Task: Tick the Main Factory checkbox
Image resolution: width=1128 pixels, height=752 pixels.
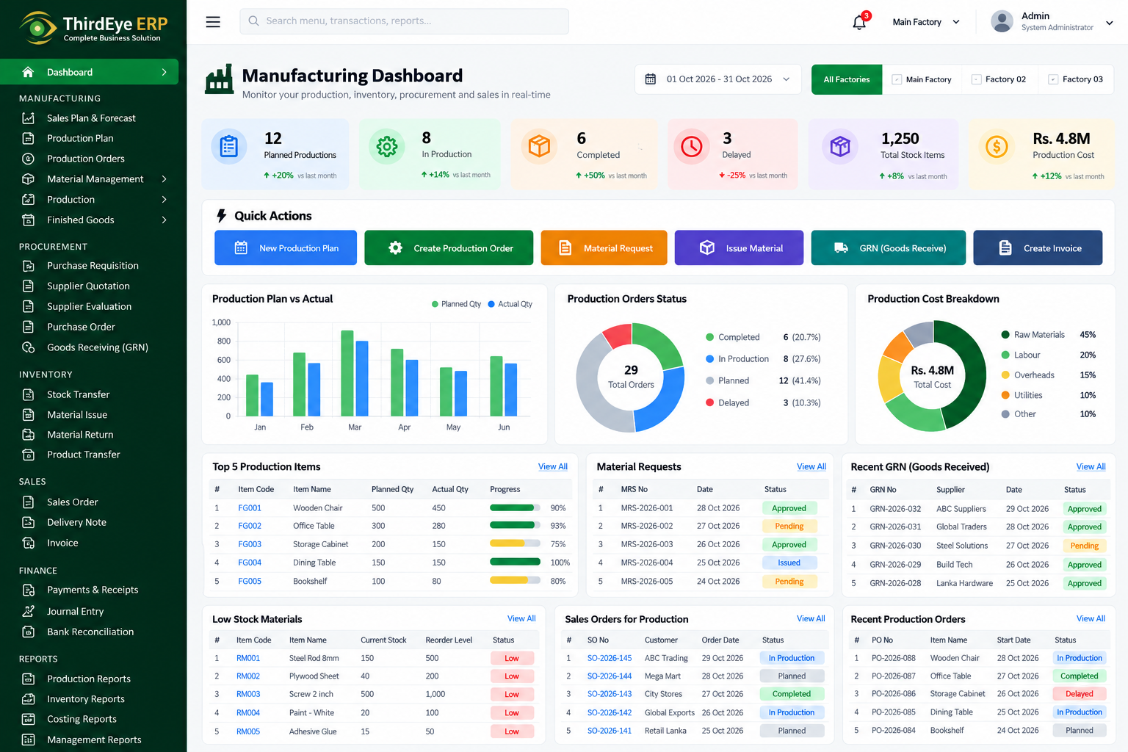Action: point(897,79)
